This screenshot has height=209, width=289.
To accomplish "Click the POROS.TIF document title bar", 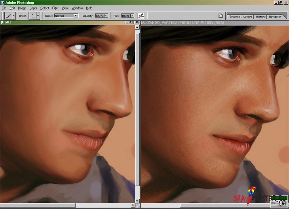I will 215,23.
